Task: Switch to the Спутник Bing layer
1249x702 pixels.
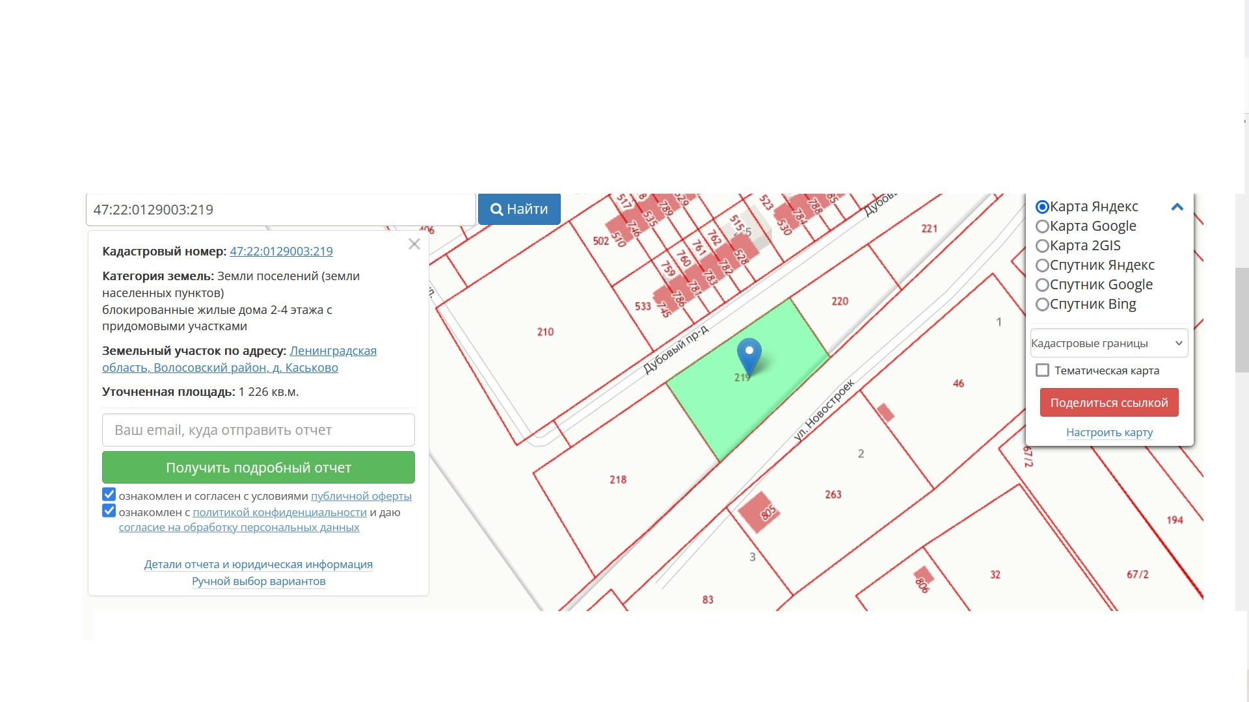Action: click(x=1042, y=304)
